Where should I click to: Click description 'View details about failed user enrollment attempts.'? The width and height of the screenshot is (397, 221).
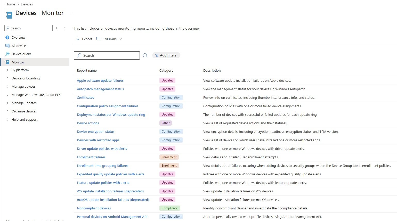coord(241,157)
